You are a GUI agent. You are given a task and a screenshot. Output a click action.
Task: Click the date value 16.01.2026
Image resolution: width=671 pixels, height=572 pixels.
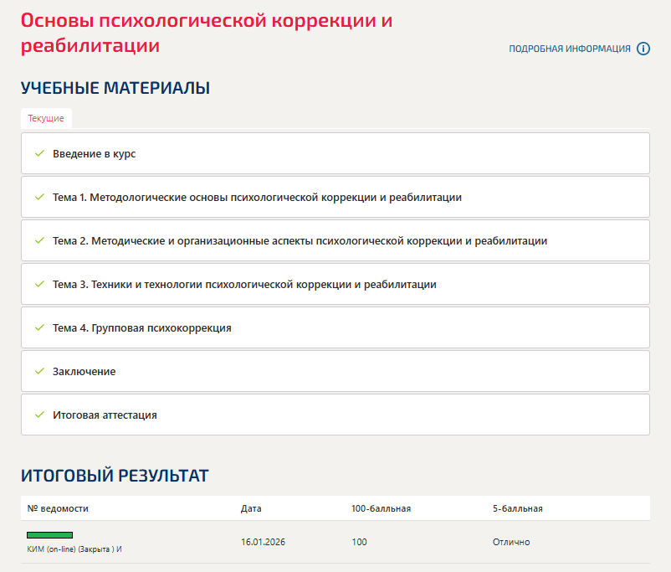[x=263, y=542]
